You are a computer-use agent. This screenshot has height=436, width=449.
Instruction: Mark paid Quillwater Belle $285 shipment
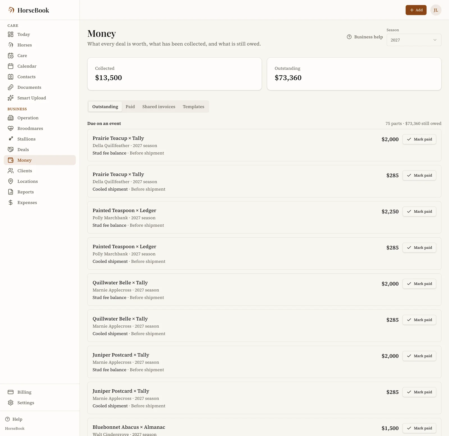click(x=419, y=320)
